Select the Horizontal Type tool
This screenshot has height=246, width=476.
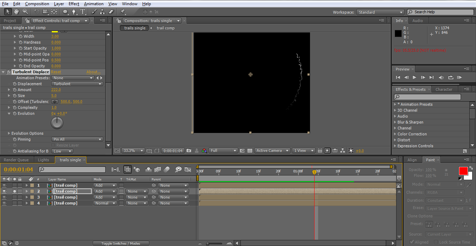83,12
